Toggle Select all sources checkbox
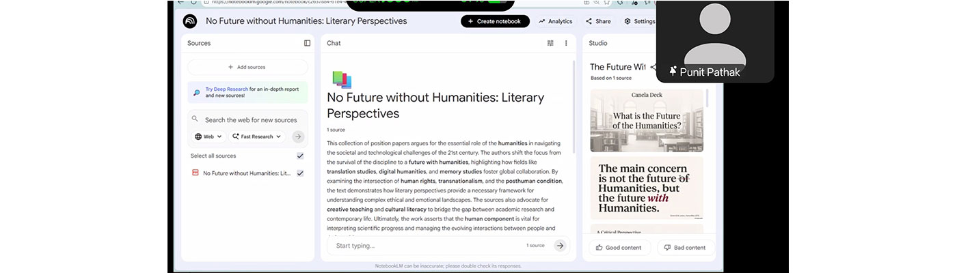This screenshot has width=957, height=273. [x=299, y=156]
